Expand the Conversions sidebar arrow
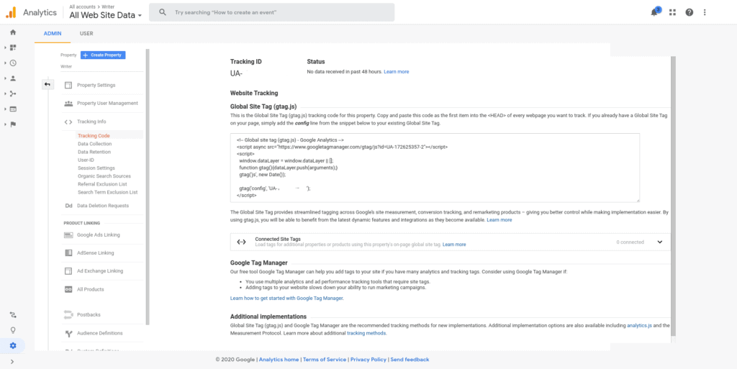737x369 pixels. (5, 124)
